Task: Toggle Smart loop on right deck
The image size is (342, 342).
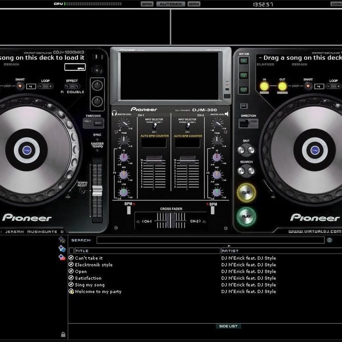Action: [308, 86]
